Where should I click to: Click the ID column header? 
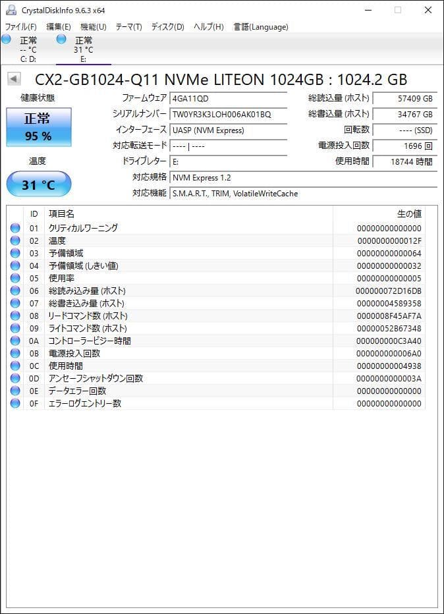coord(34,214)
